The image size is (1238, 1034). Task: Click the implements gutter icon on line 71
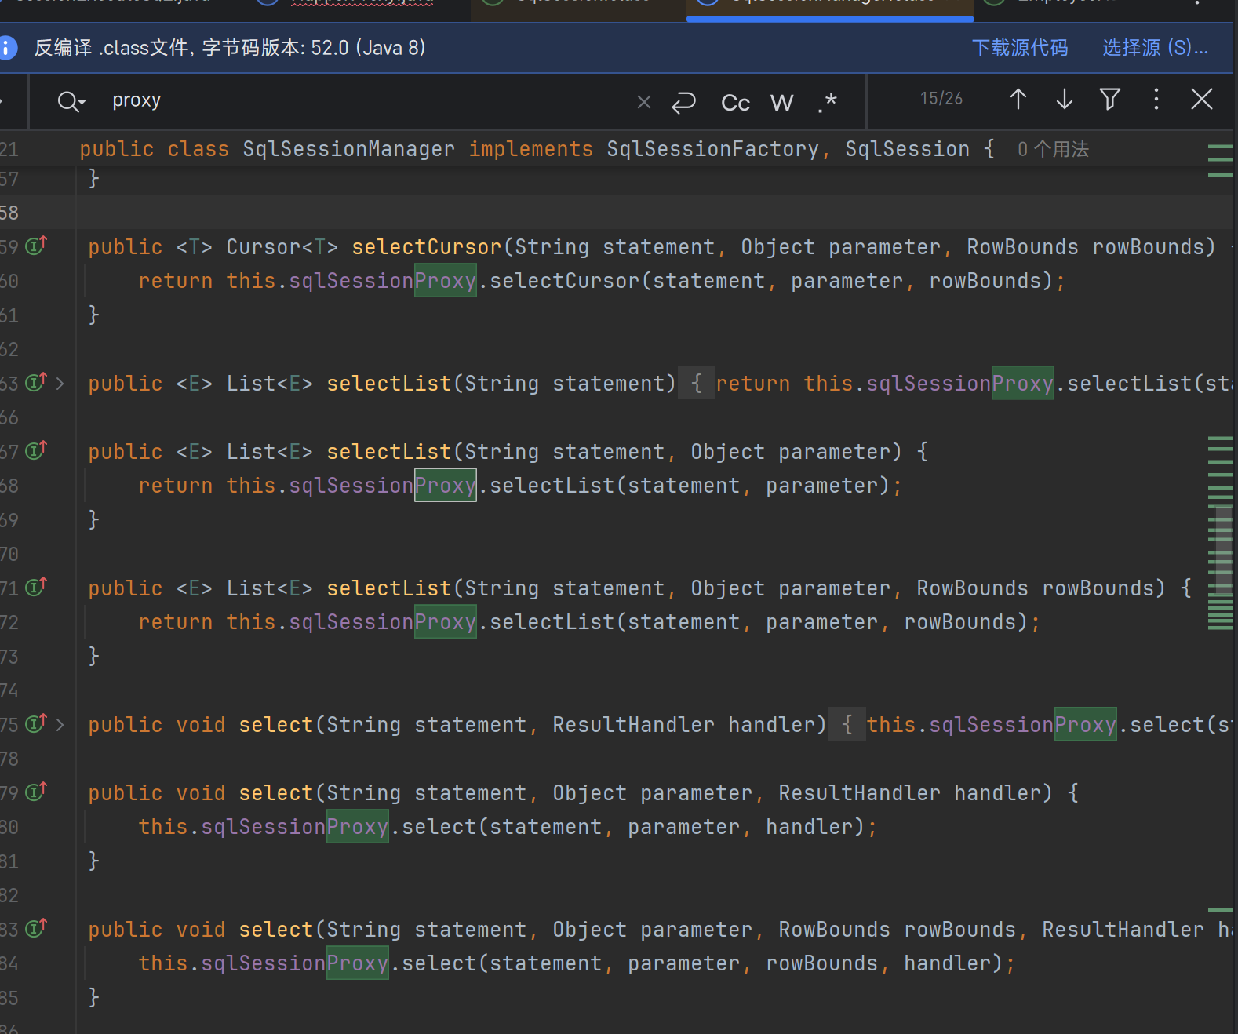tap(36, 587)
